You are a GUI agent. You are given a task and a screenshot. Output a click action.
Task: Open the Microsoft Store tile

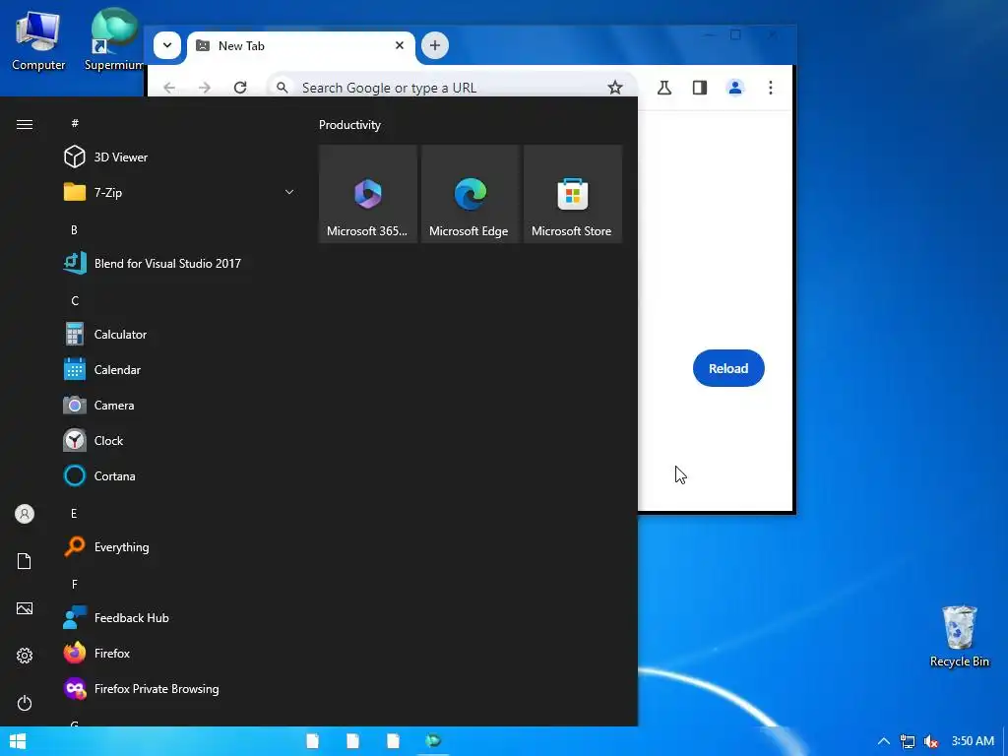(x=573, y=194)
